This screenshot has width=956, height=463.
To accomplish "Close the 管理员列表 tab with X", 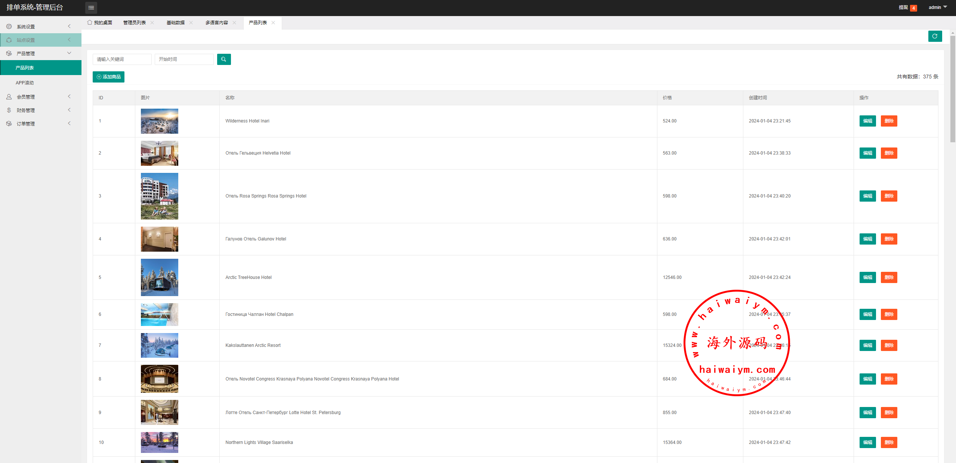I will click(152, 23).
